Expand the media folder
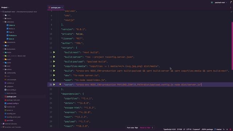This screenshot has height=131, width=233. 3,52
